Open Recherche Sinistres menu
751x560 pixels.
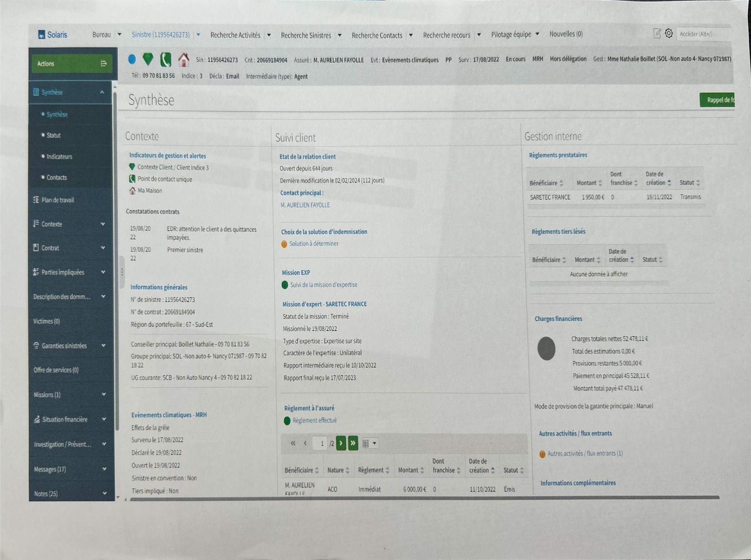pyautogui.click(x=306, y=36)
